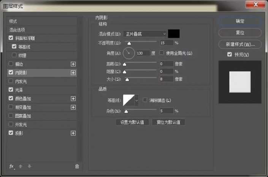The width and height of the screenshot is (268, 177).
Task: Click plus icon beside 投影
Action: (x=73, y=133)
